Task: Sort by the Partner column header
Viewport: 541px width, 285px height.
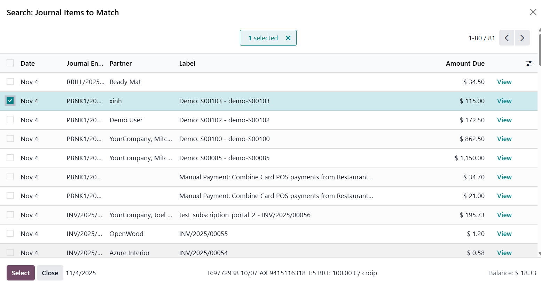Action: [x=120, y=63]
